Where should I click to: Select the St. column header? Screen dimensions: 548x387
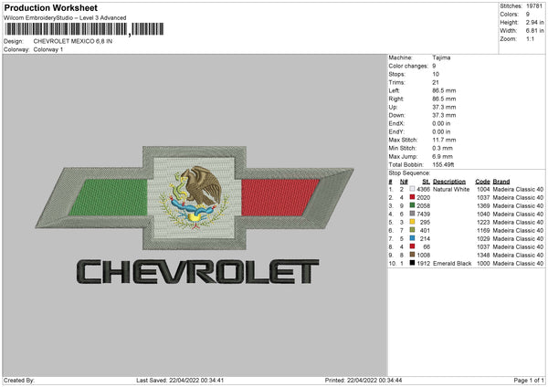tap(426, 182)
